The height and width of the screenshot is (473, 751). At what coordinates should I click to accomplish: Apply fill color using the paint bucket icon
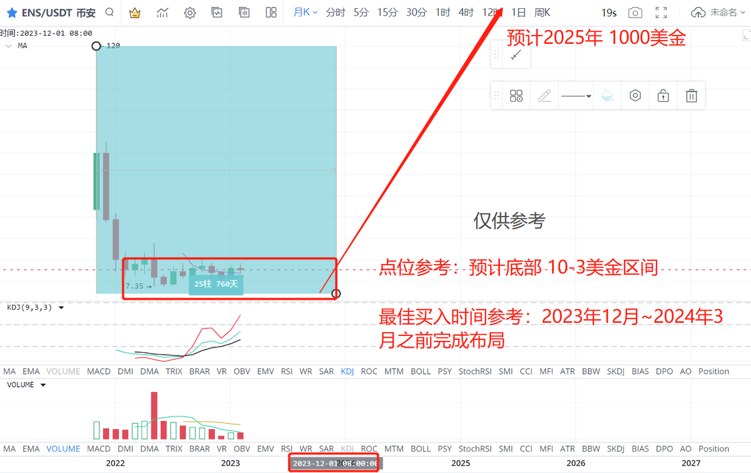point(606,95)
